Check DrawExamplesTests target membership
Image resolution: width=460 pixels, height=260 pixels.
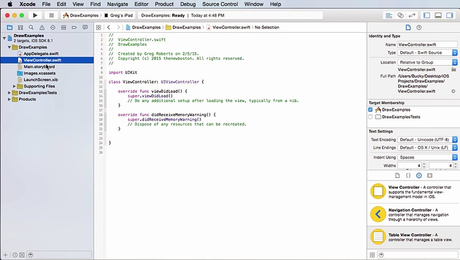click(370, 117)
